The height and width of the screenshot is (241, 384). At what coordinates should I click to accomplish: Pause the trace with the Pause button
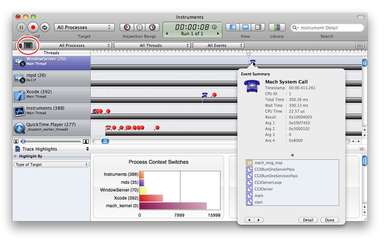pos(21,27)
